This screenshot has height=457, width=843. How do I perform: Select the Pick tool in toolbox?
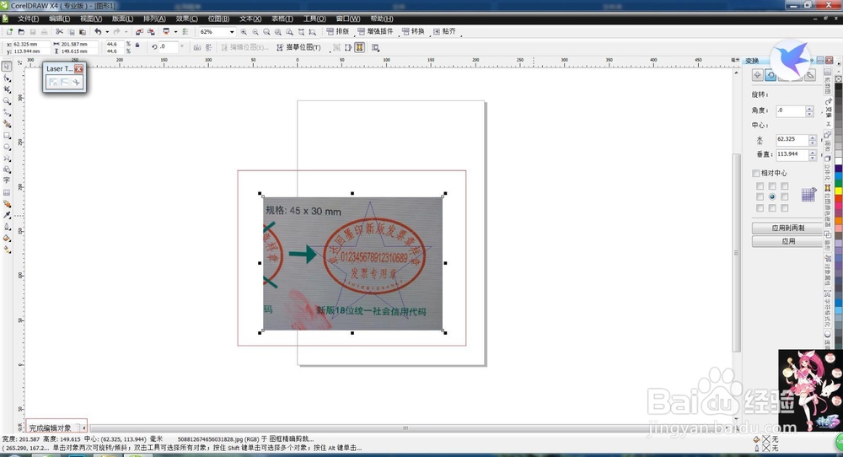(x=7, y=67)
